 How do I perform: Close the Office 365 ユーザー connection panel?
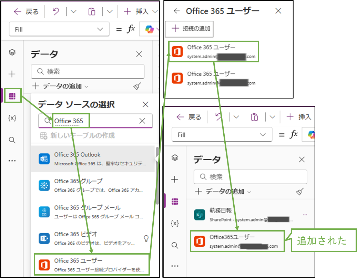(278, 11)
